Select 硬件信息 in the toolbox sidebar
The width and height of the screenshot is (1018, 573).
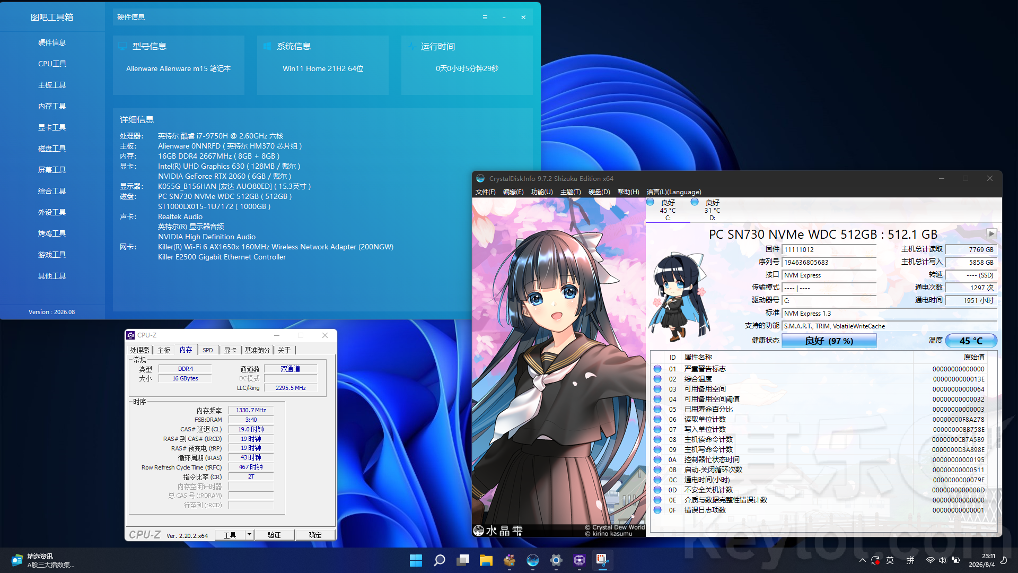52,42
